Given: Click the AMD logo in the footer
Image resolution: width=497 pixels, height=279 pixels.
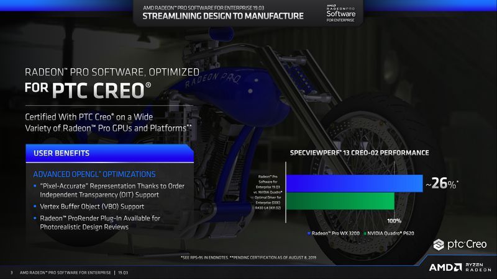Looking at the screenshot, I should tap(445, 267).
